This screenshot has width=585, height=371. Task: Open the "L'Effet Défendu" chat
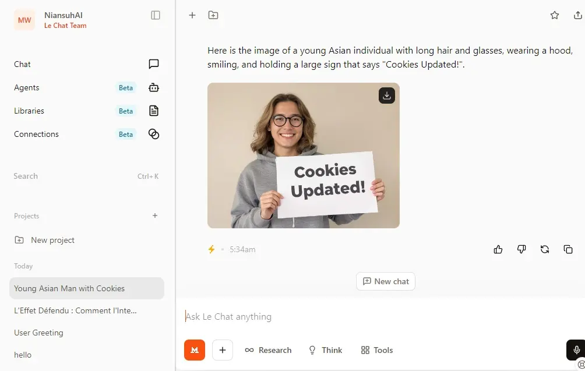point(87,310)
